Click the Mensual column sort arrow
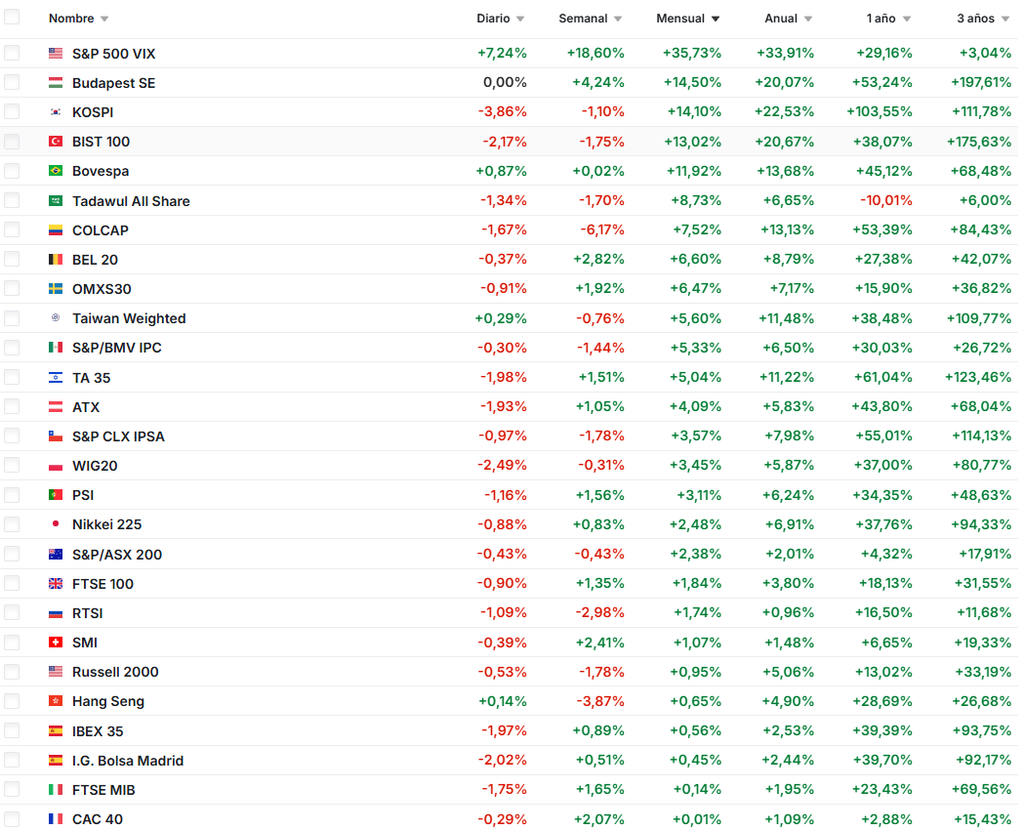Image resolution: width=1024 pixels, height=830 pixels. click(716, 20)
